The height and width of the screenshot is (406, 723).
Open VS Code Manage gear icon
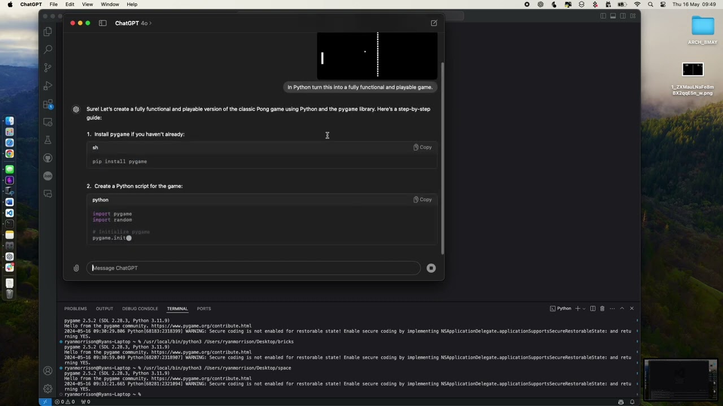48,389
